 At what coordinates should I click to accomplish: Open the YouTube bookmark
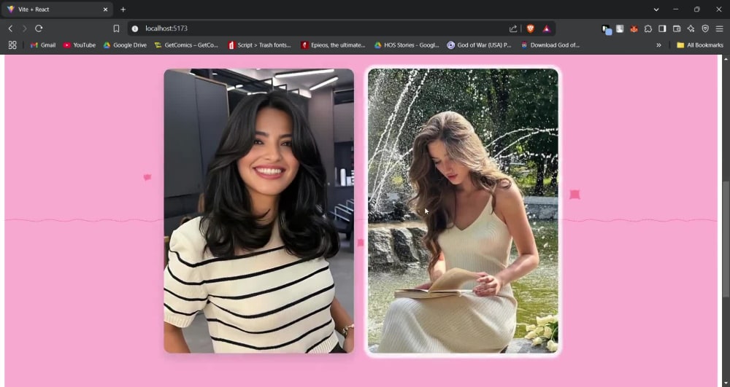click(79, 45)
